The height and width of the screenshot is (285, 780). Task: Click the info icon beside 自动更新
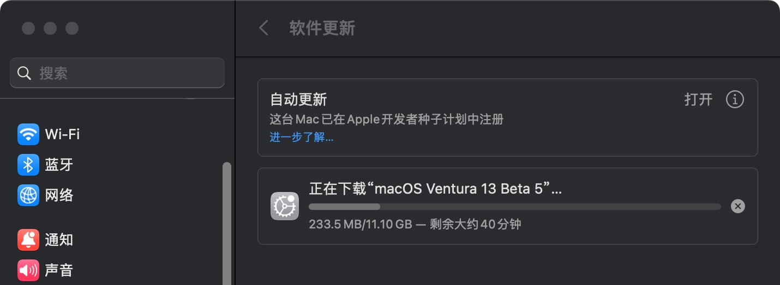pyautogui.click(x=735, y=100)
